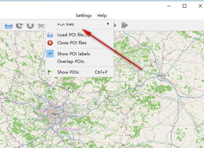Click the green flag icon beside Show POIs
204x148 pixels.
[50, 72]
